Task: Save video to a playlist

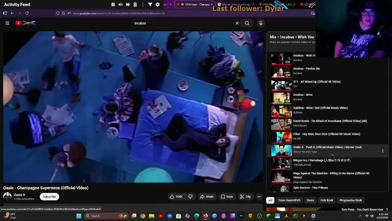Action: coord(227,197)
